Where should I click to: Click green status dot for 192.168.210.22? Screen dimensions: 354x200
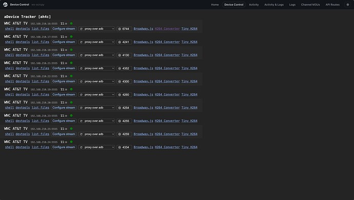click(71, 76)
